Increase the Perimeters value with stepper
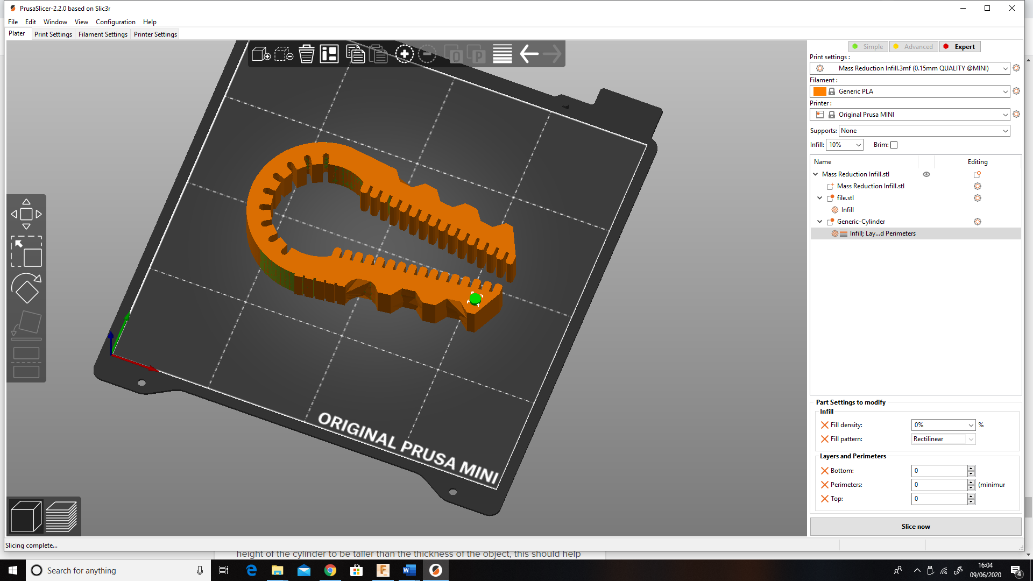The width and height of the screenshot is (1033, 581). pyautogui.click(x=971, y=482)
